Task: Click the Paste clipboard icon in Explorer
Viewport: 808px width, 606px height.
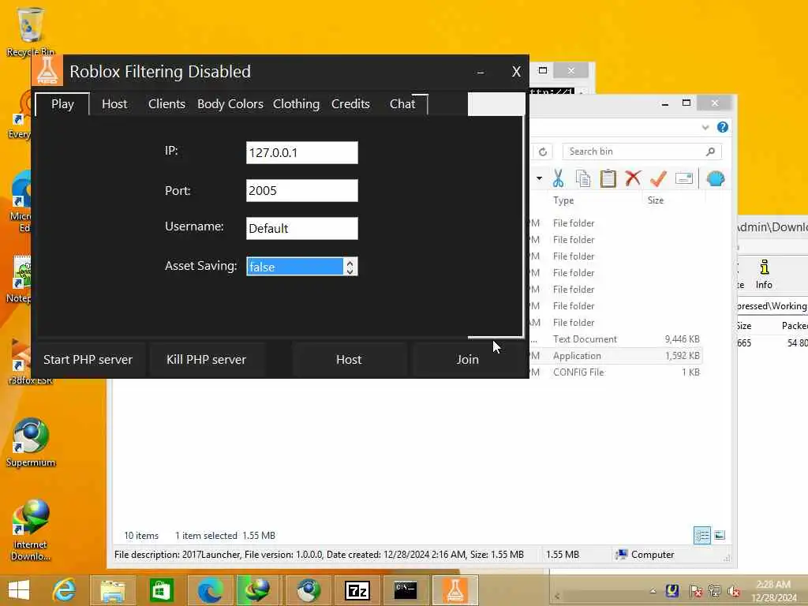Action: point(608,178)
